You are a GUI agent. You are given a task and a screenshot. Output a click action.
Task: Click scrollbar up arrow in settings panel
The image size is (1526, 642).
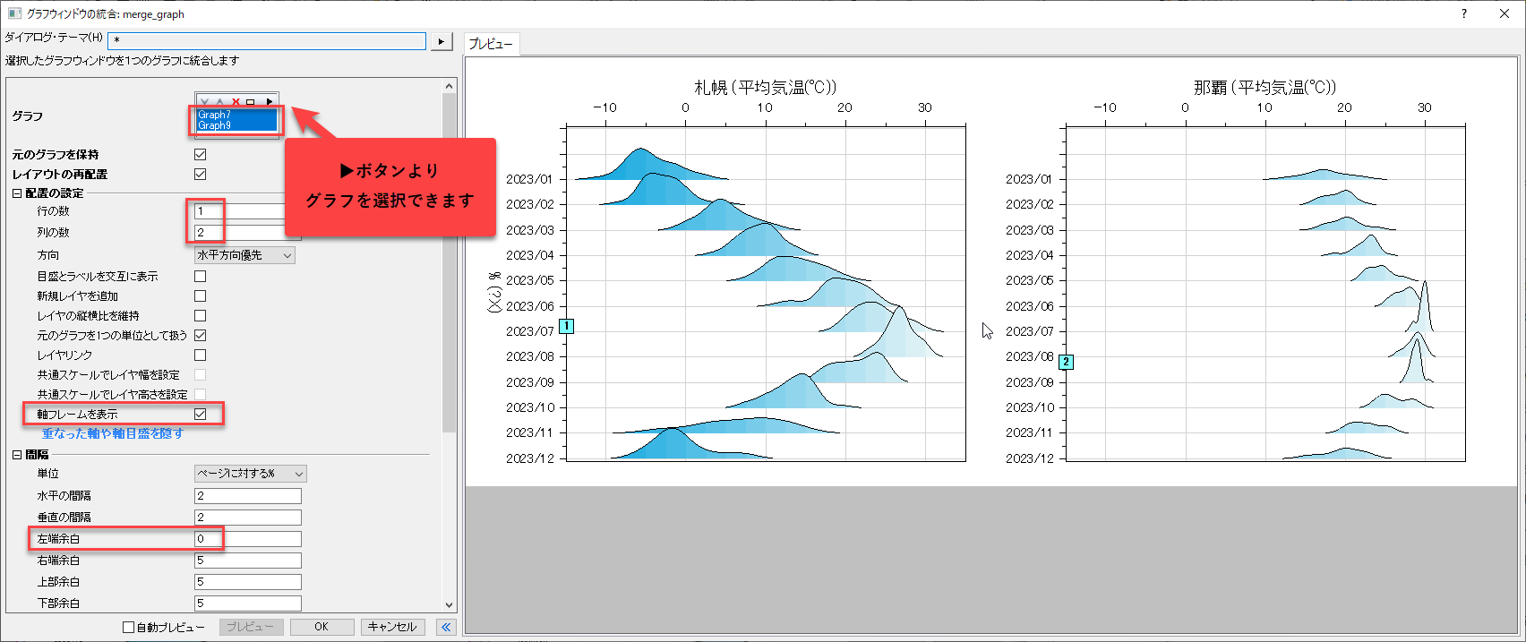tap(450, 86)
